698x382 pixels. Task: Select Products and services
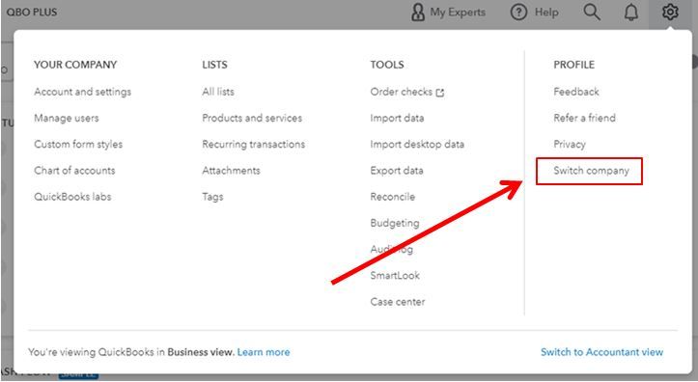pyautogui.click(x=252, y=118)
